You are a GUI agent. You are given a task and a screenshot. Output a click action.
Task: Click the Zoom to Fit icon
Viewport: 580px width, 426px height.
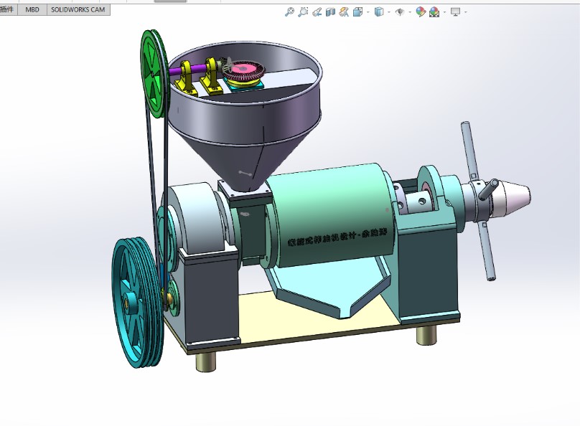[x=289, y=12]
